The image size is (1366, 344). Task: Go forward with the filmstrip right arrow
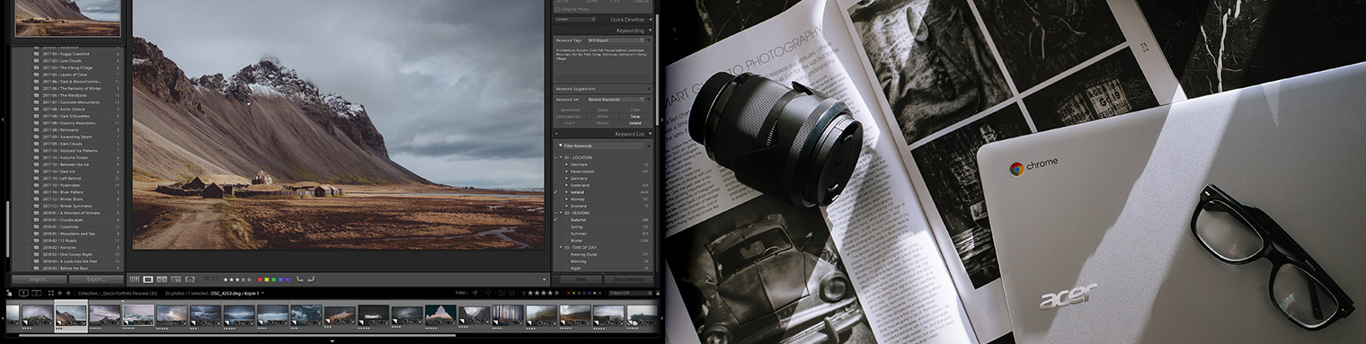tap(68, 293)
